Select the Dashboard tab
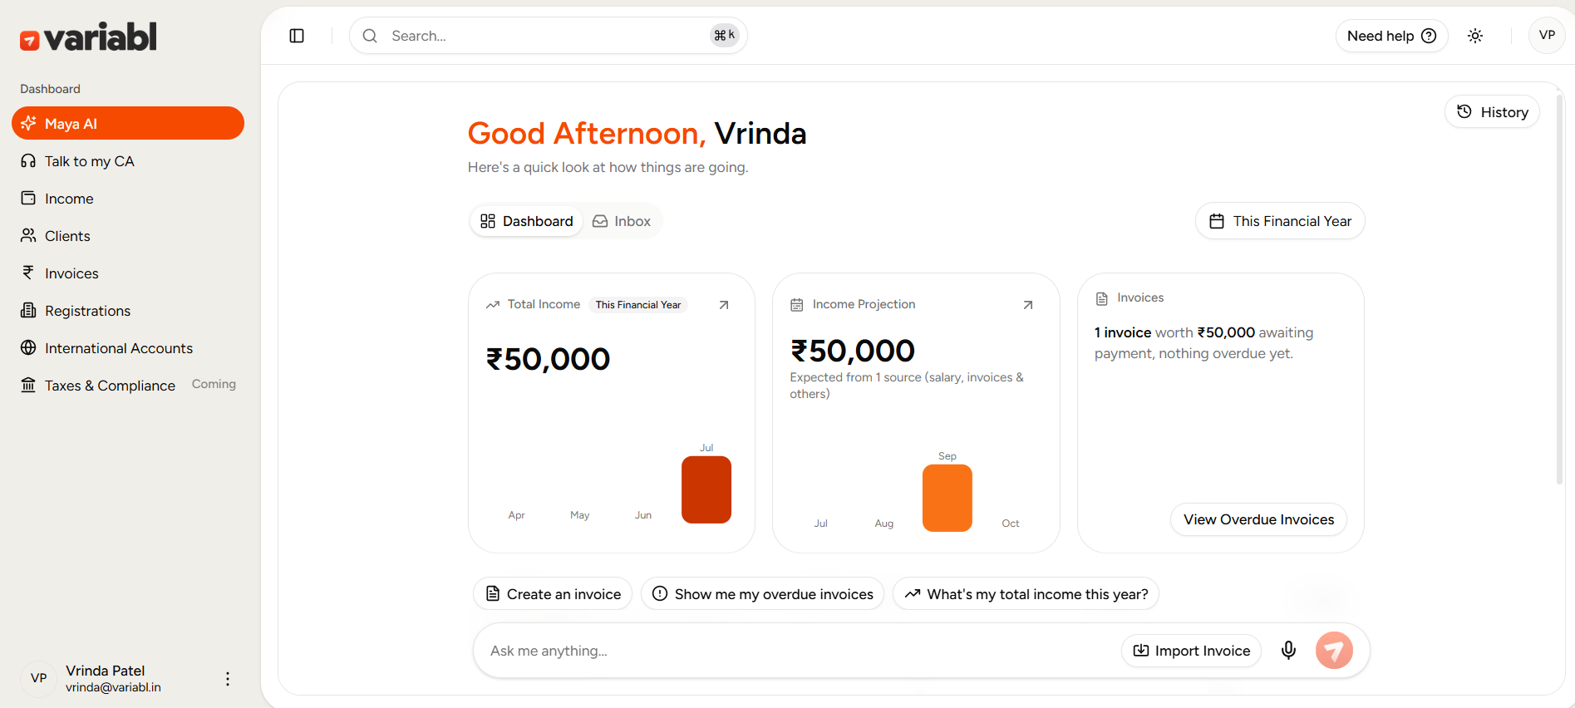The width and height of the screenshot is (1575, 708). (527, 221)
